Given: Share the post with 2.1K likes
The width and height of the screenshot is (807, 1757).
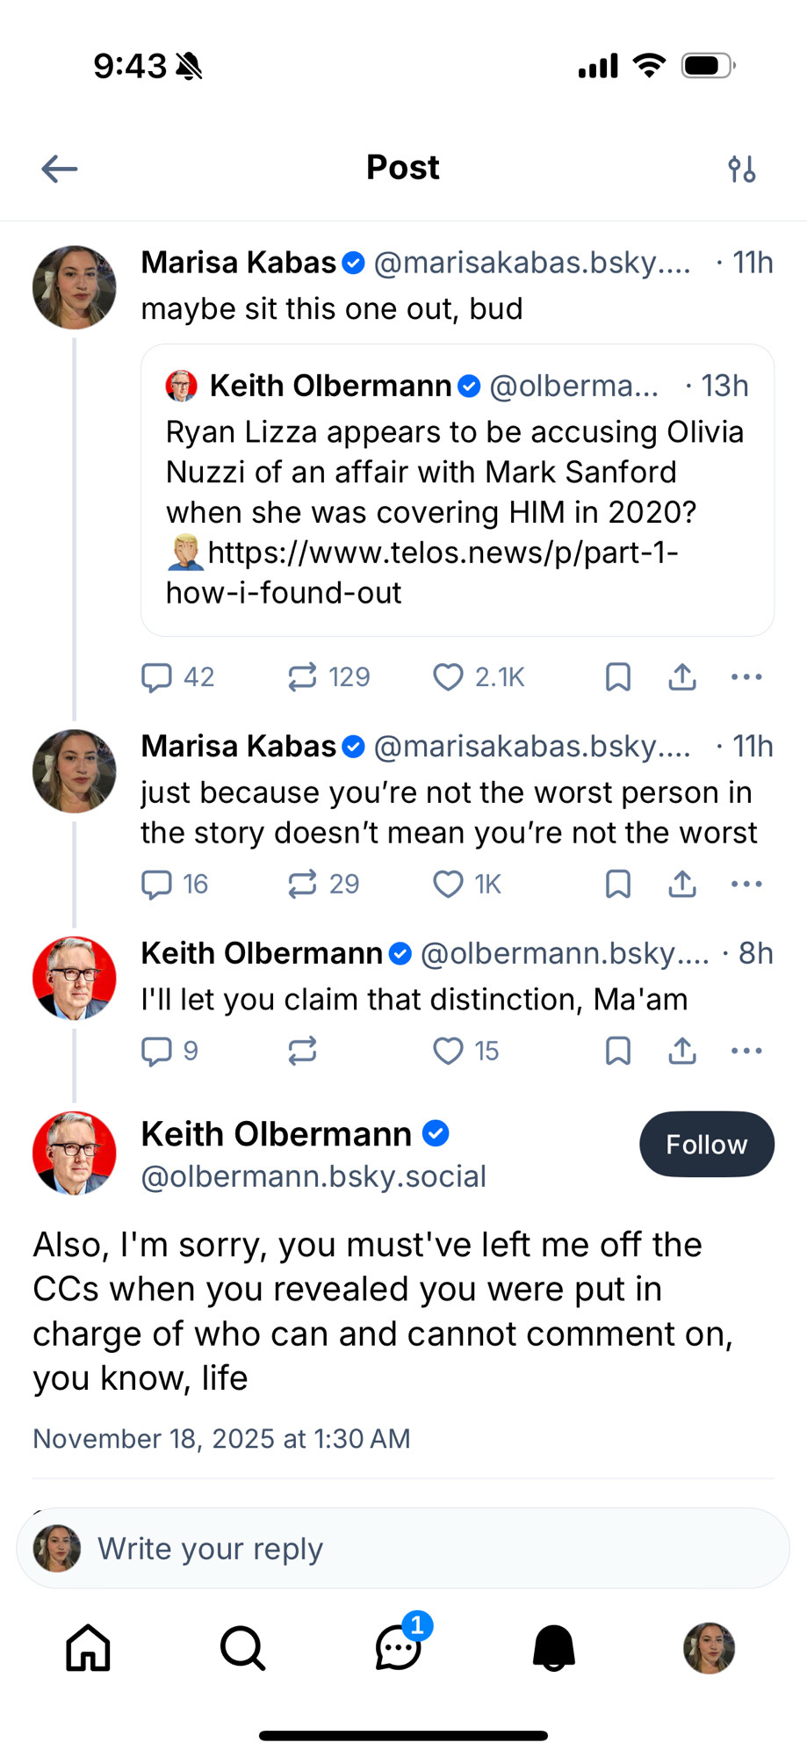Looking at the screenshot, I should pyautogui.click(x=682, y=677).
